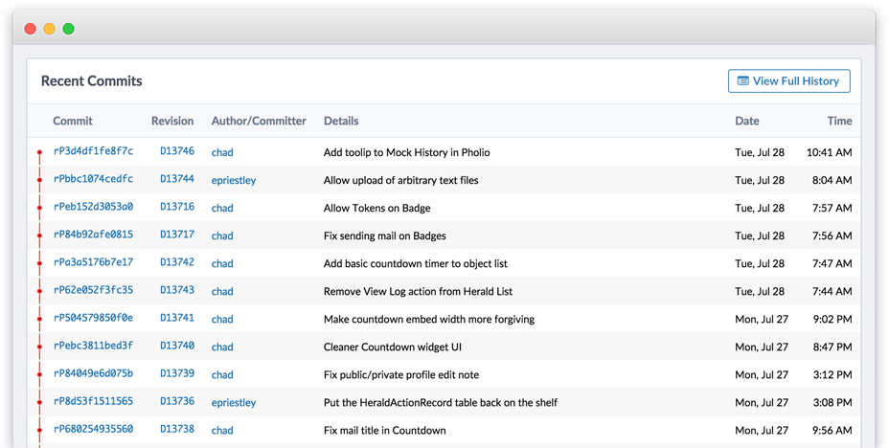Open commit rP3d4df1fe8f7c
The image size is (889, 448).
[93, 151]
